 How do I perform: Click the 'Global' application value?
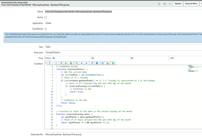[x=48, y=23]
